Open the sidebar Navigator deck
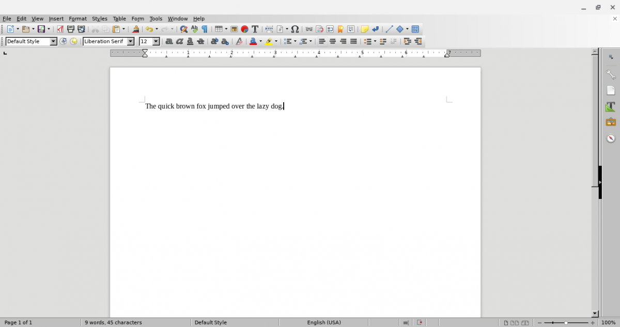The height and width of the screenshot is (327, 620). point(611,138)
